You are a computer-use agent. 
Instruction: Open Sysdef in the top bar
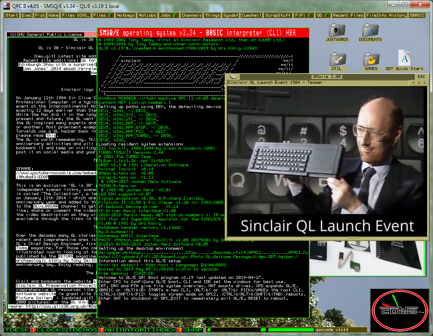coord(231,15)
